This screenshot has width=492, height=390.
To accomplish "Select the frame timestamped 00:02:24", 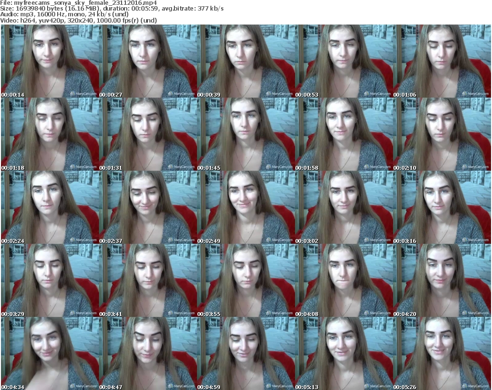I will pyautogui.click(x=49, y=207).
